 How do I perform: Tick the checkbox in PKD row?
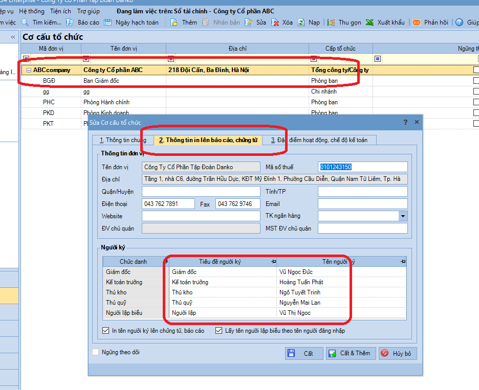pyautogui.click(x=476, y=112)
